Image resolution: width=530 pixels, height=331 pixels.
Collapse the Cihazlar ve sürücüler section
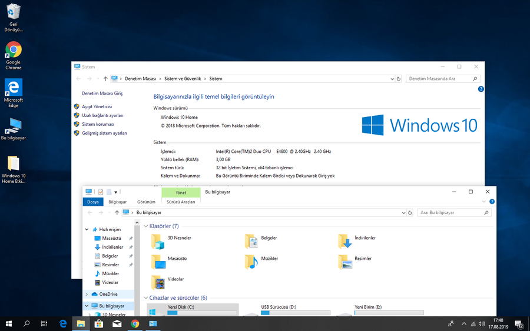146,298
